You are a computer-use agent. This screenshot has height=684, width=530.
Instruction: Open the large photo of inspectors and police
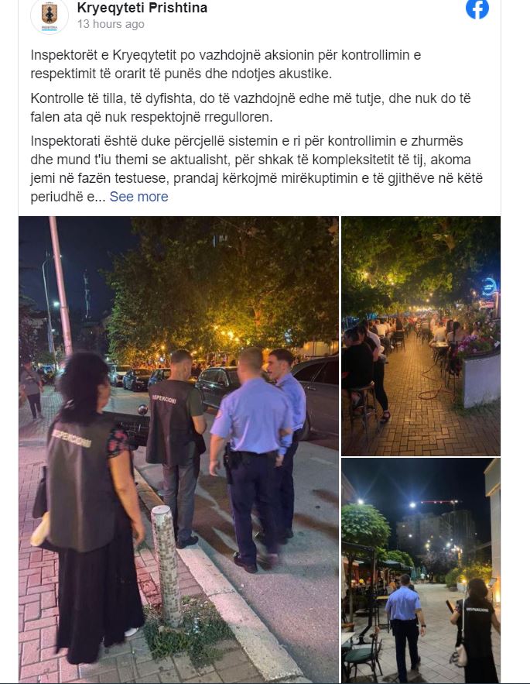coord(178,449)
